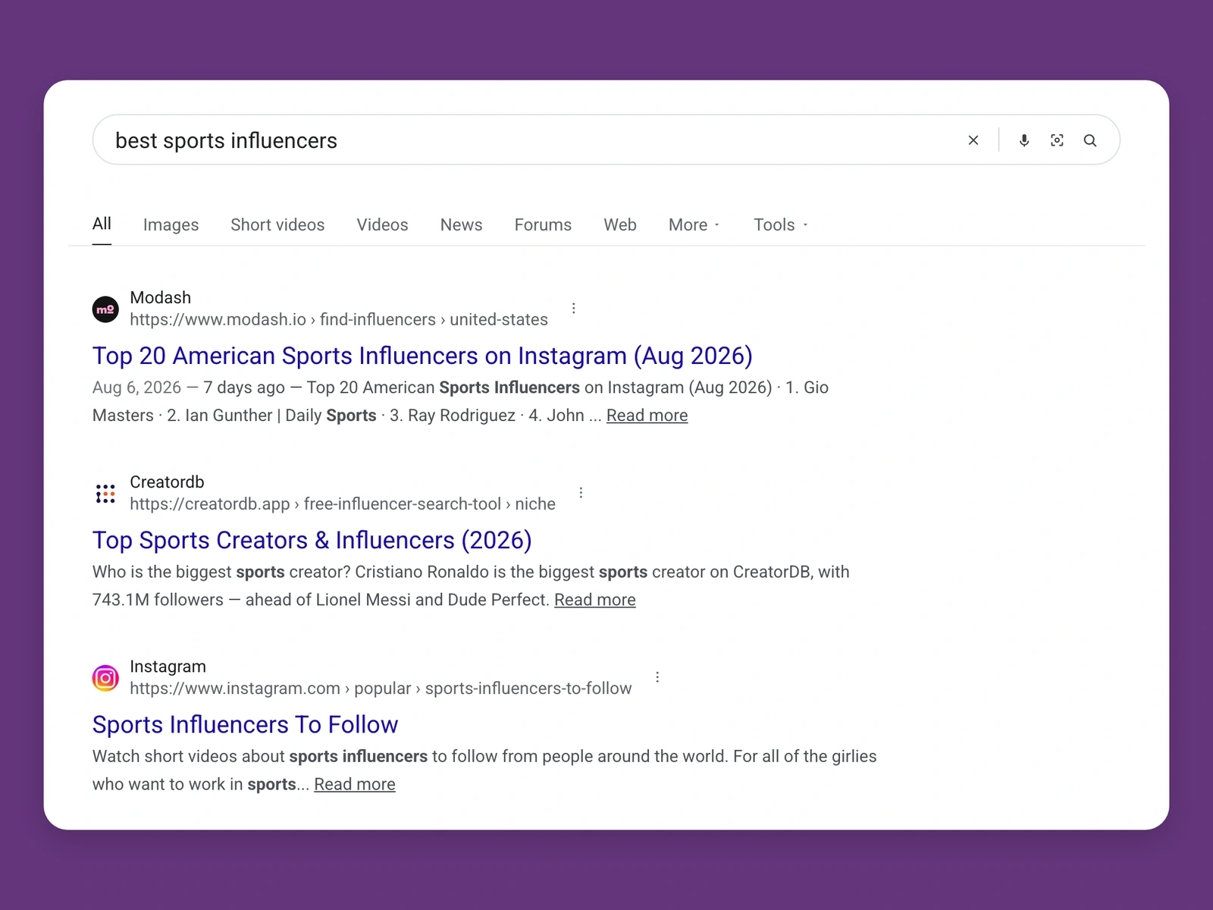Click Read more under the Creatordb snippet
The width and height of the screenshot is (1213, 910).
(x=595, y=600)
